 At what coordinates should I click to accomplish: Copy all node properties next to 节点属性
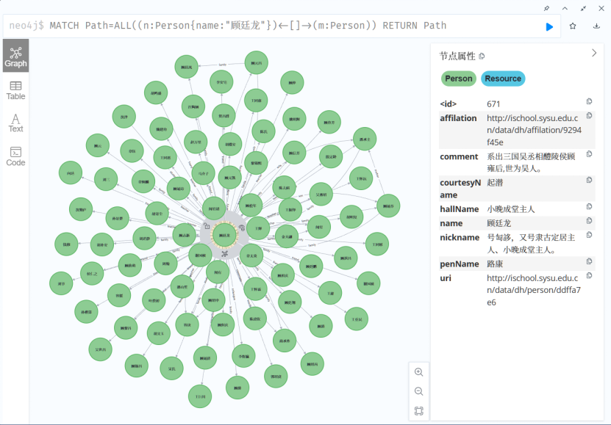482,56
